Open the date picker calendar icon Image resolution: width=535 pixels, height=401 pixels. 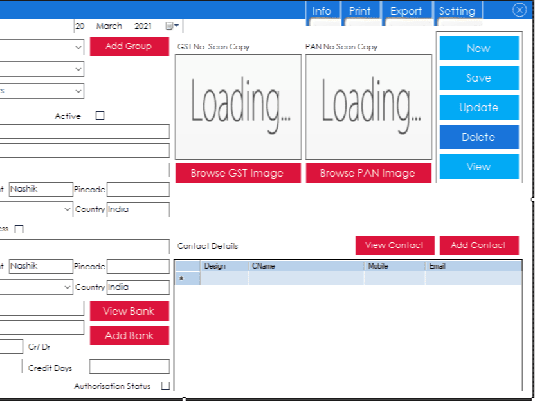pos(172,26)
